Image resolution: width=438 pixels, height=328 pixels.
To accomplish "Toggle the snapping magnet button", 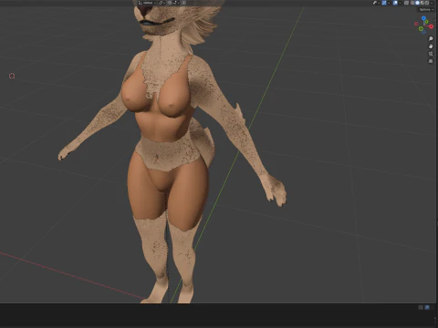I will [170, 3].
